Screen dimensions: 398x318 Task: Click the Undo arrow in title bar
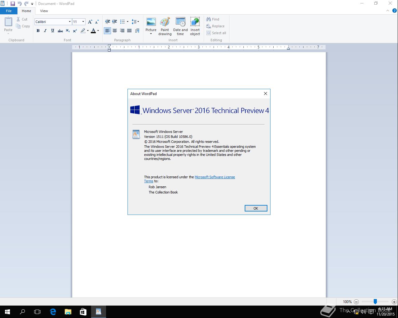click(x=20, y=4)
